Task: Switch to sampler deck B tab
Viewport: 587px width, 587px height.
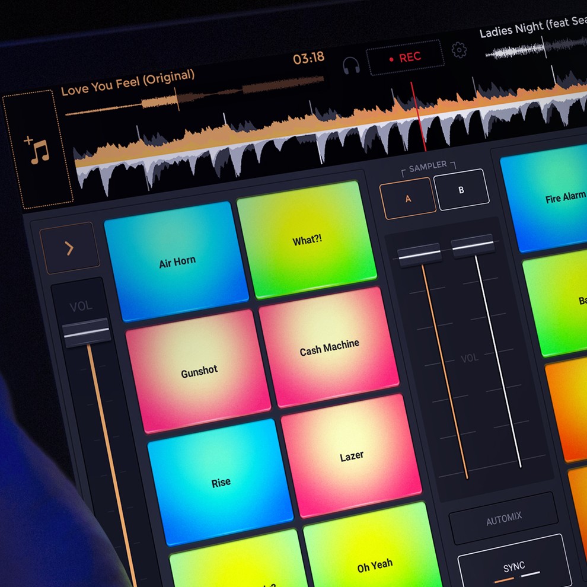Action: coord(461,190)
